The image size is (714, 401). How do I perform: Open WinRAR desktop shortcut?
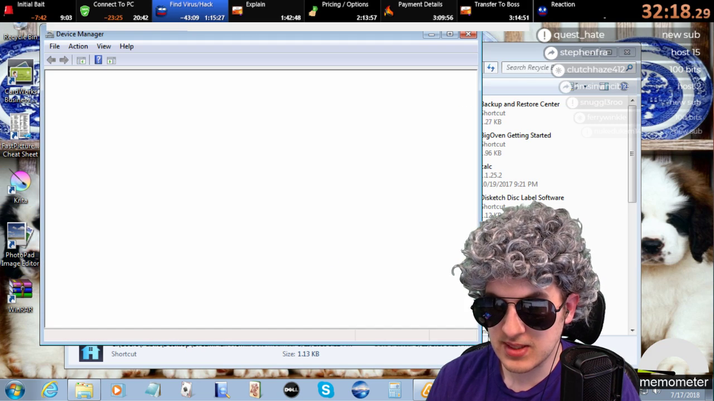(x=21, y=296)
